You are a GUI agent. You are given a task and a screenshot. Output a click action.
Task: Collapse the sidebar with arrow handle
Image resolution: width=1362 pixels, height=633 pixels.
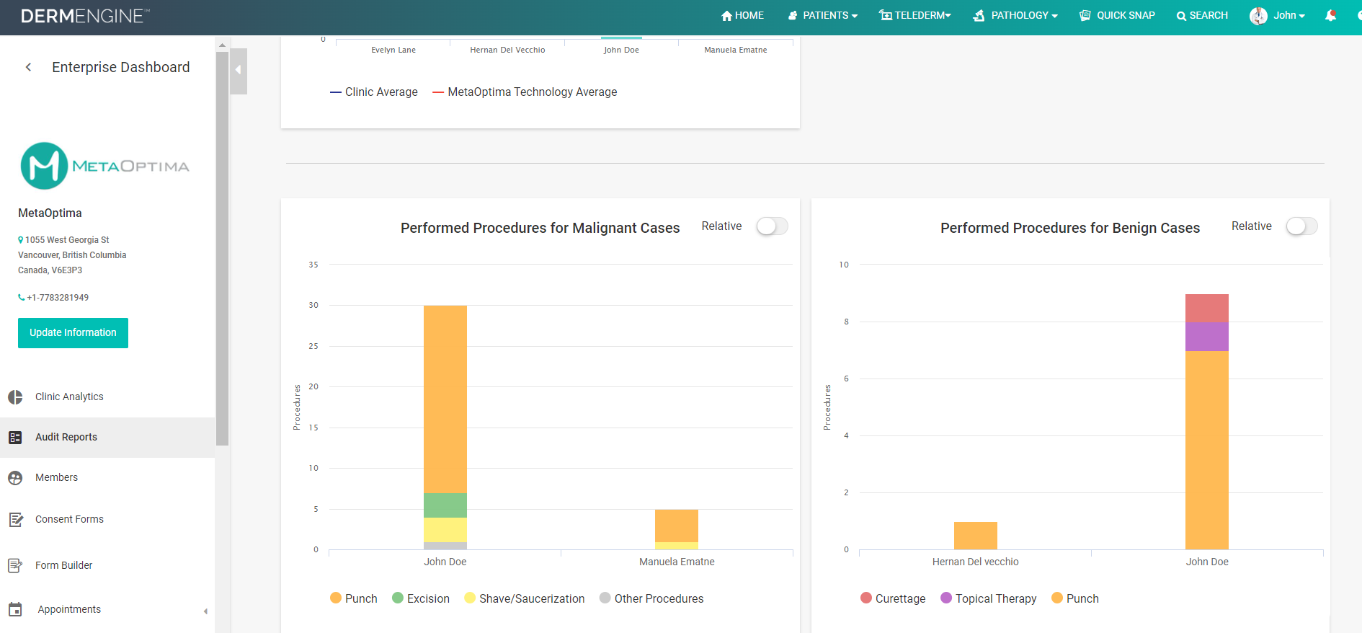click(239, 71)
